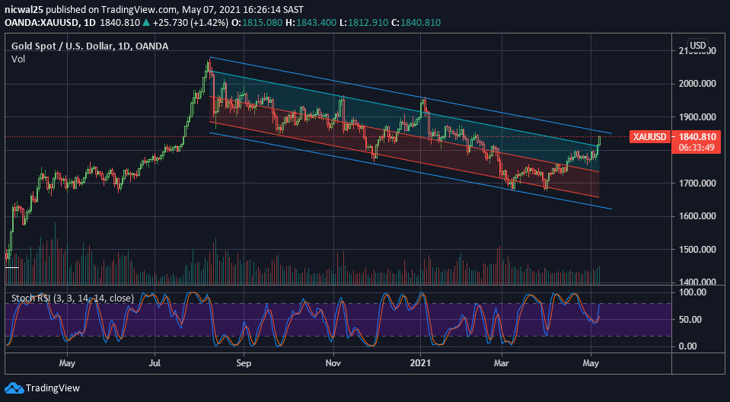Click the L:1812.910 low value

pos(364,22)
